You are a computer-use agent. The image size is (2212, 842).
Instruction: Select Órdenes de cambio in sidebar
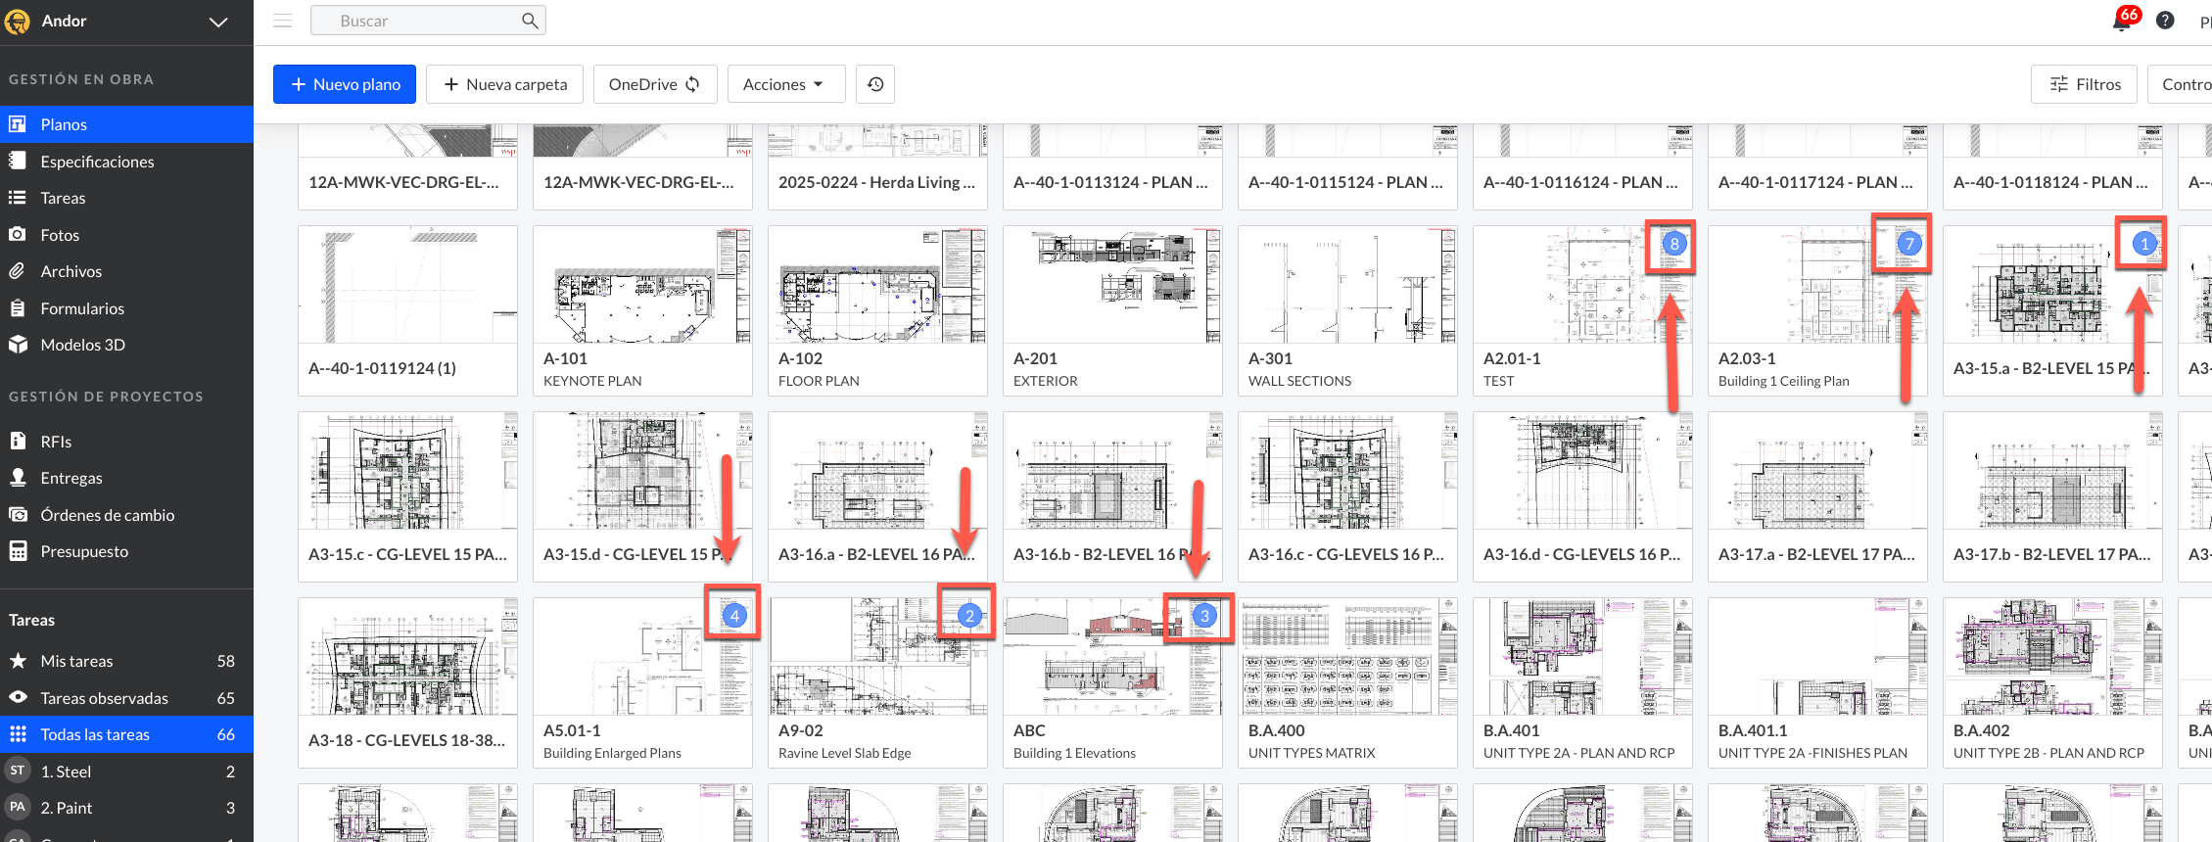point(107,515)
